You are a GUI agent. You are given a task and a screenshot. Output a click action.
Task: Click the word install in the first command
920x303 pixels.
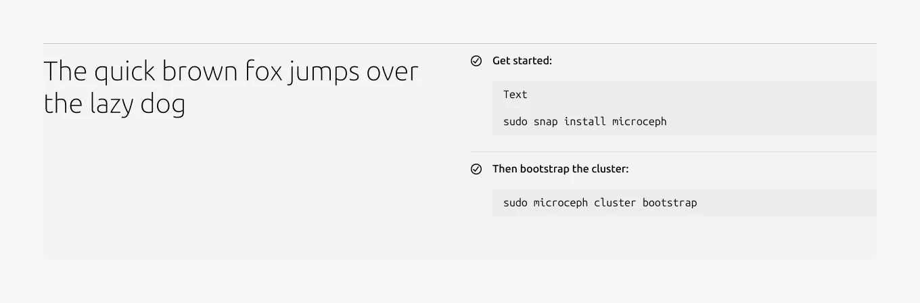coord(585,122)
